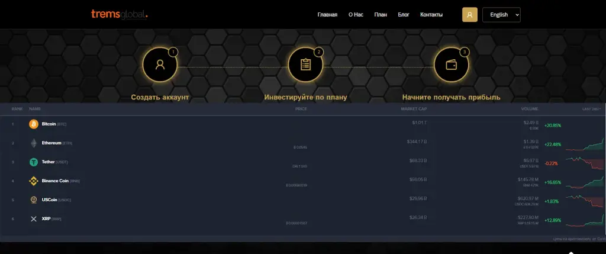Click the $620.97 M USCoin volume
The width and height of the screenshot is (606, 254).
[528, 198]
